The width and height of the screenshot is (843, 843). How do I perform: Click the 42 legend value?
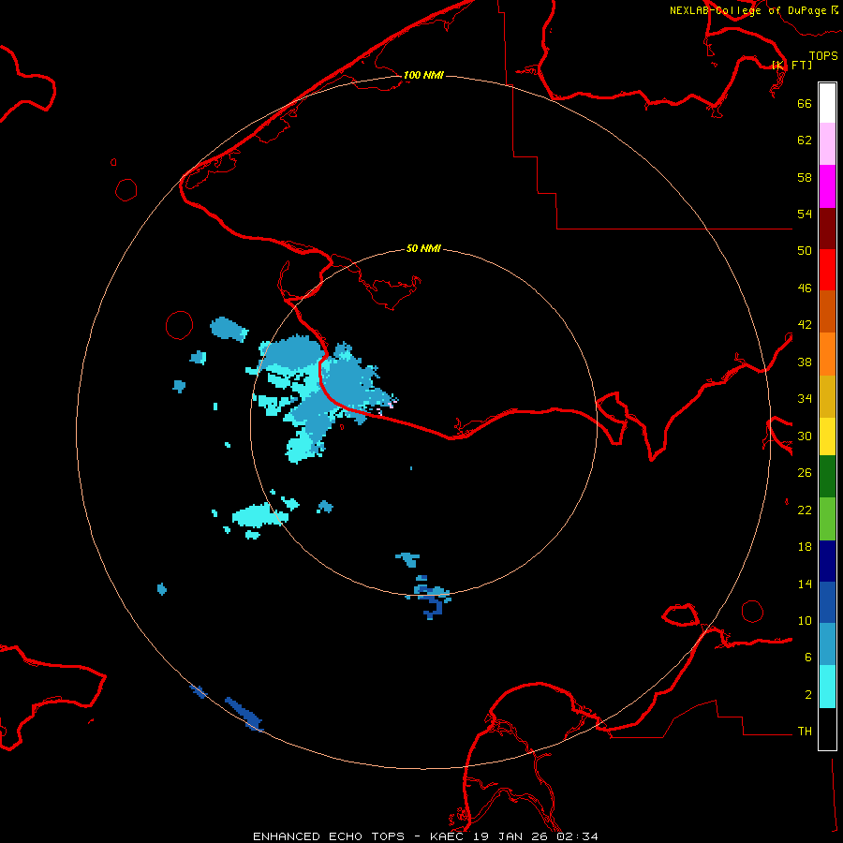click(x=805, y=325)
